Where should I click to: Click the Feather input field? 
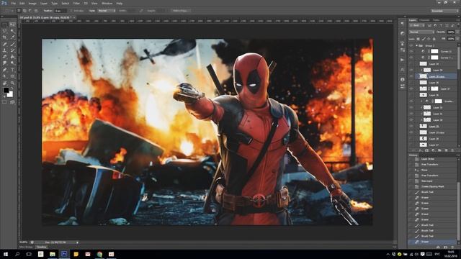(x=61, y=11)
